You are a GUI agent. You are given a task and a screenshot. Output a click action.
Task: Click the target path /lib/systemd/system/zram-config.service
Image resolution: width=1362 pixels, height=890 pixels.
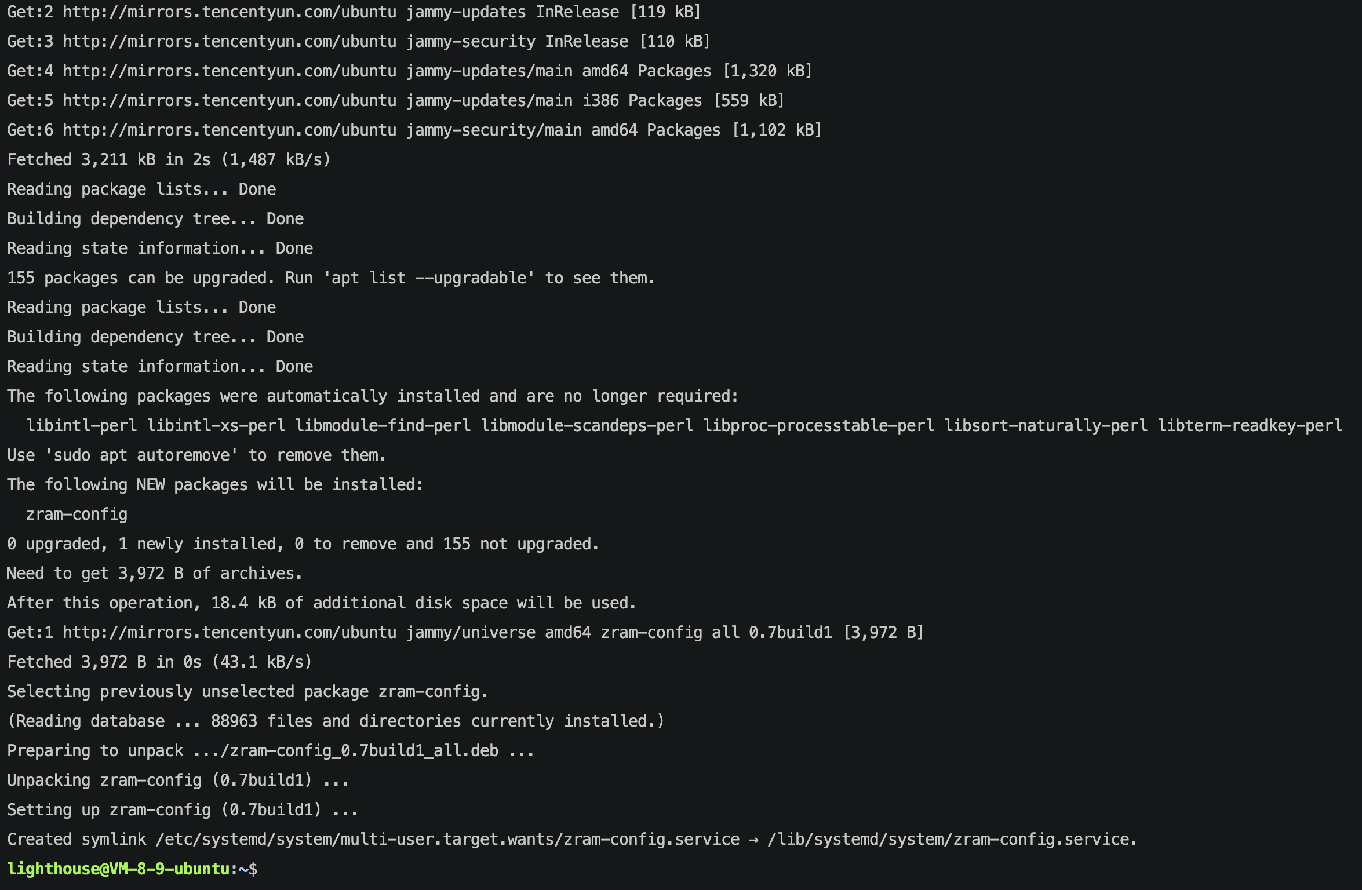(952, 839)
